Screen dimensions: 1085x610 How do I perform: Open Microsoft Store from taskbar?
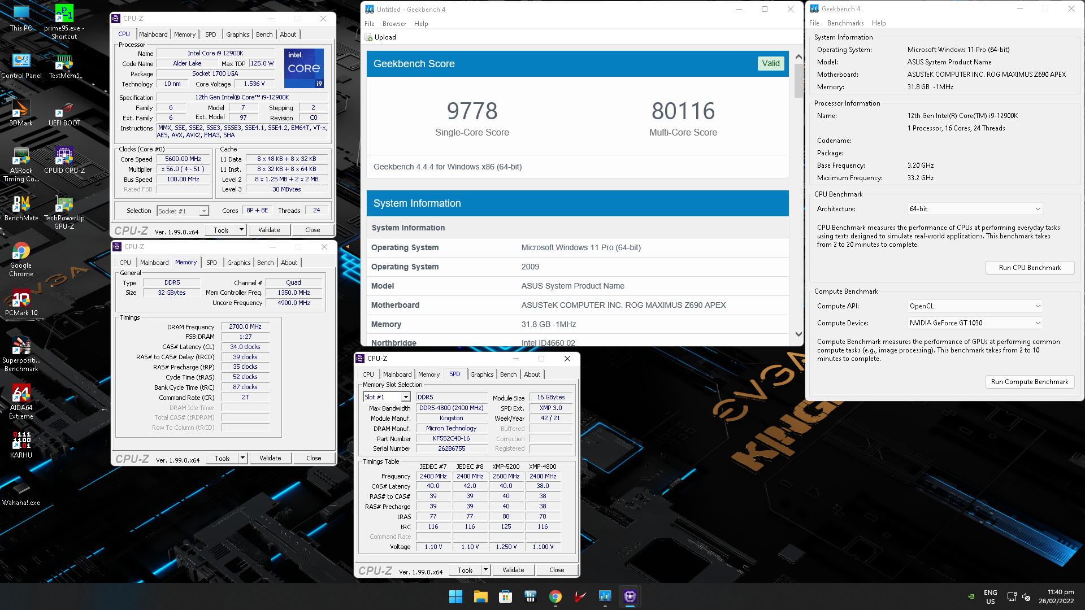505,596
